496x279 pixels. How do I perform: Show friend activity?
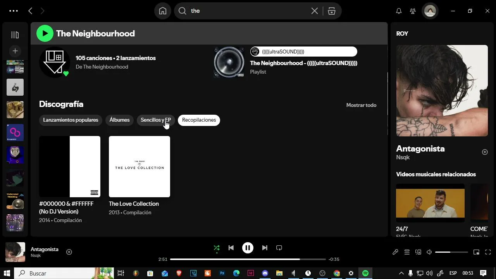pyautogui.click(x=413, y=11)
